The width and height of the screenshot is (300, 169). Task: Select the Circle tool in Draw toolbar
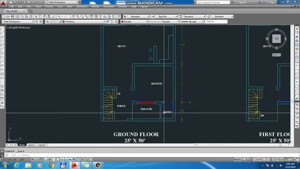coord(2,53)
